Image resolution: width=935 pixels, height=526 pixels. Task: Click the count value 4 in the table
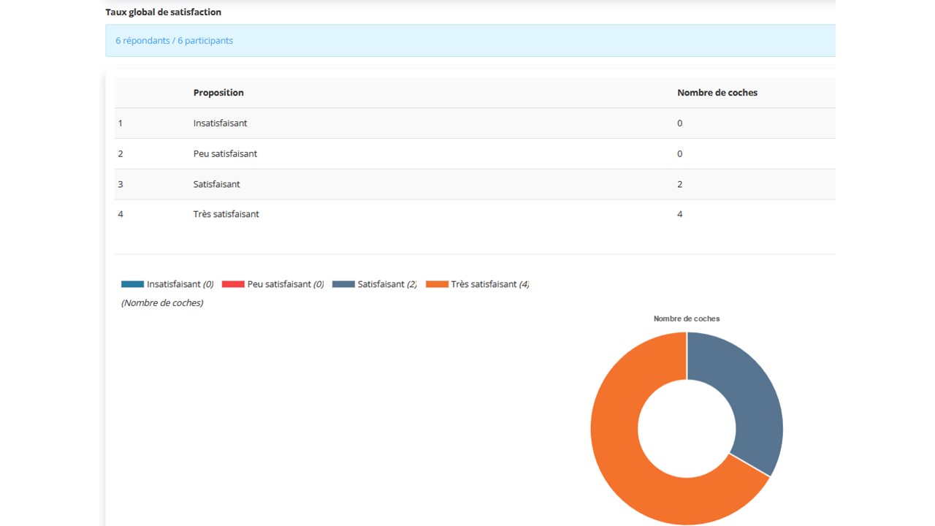pyautogui.click(x=679, y=214)
